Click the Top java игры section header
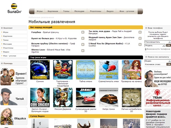 [86, 57]
